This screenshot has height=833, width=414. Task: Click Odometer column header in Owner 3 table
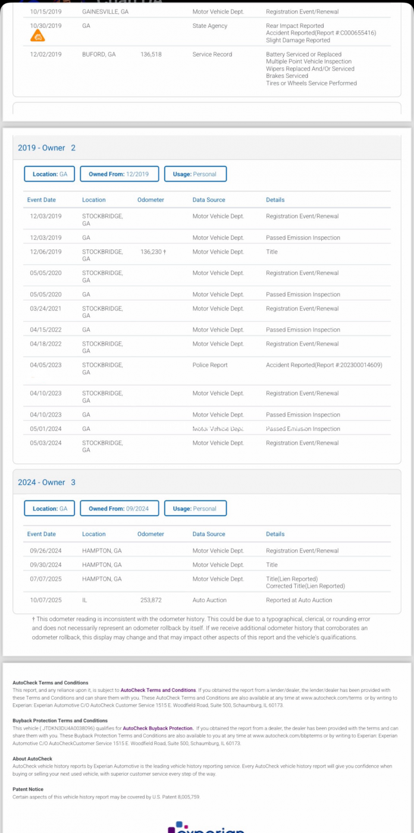[x=150, y=534]
